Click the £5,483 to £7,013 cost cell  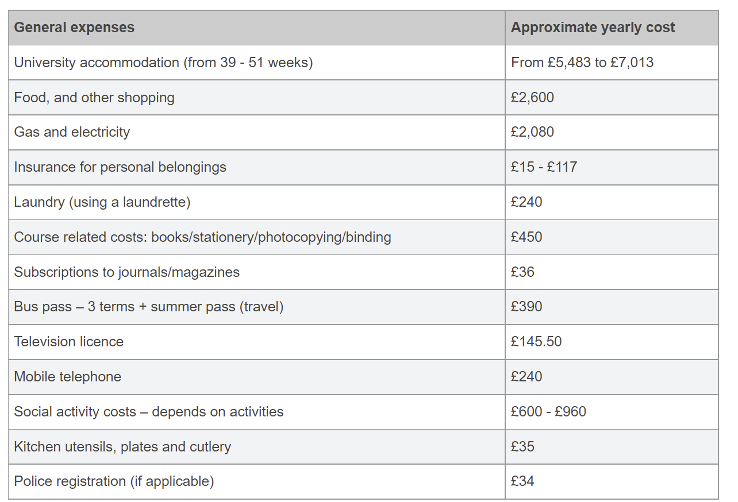(x=582, y=63)
